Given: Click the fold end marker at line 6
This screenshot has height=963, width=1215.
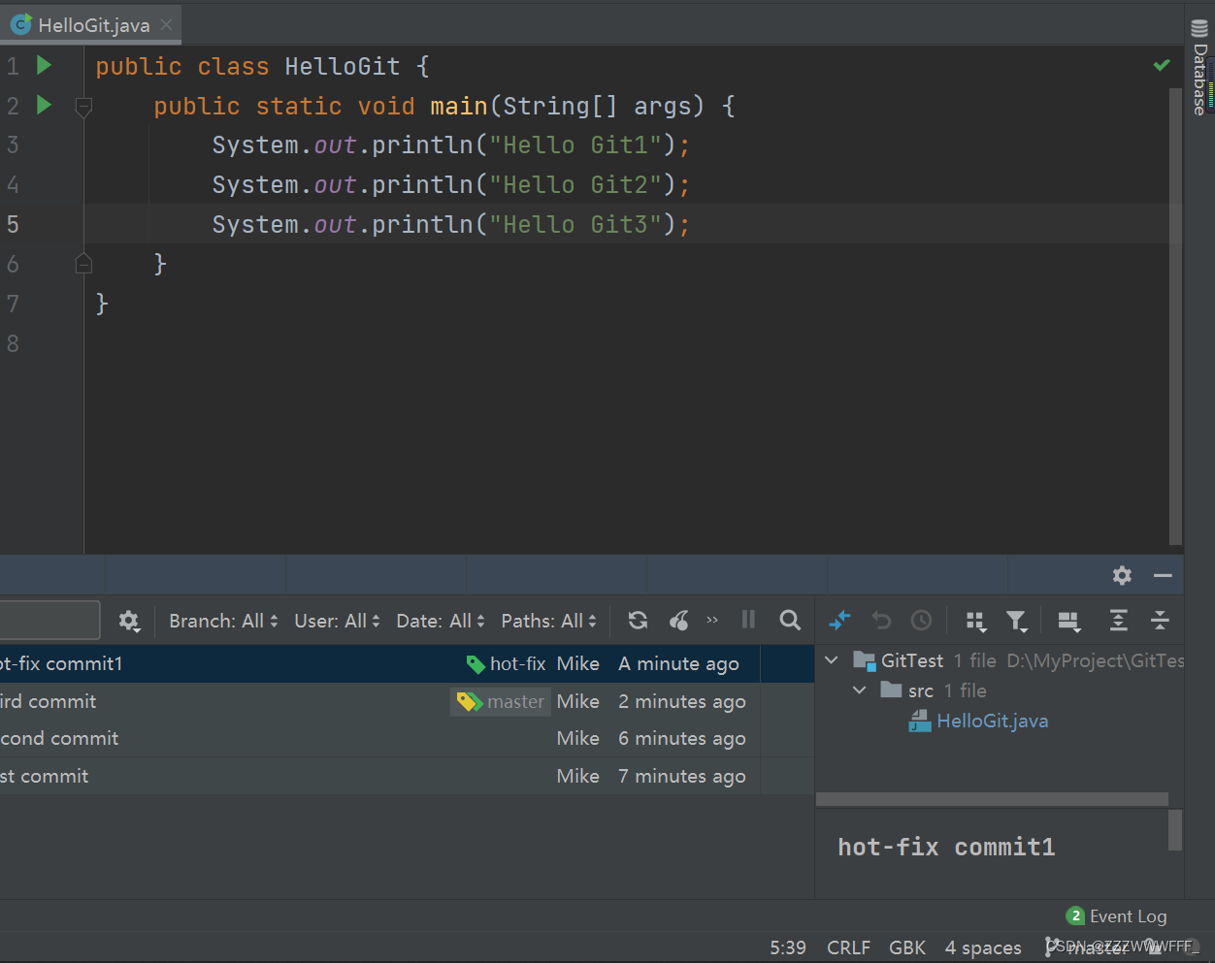Looking at the screenshot, I should (83, 263).
